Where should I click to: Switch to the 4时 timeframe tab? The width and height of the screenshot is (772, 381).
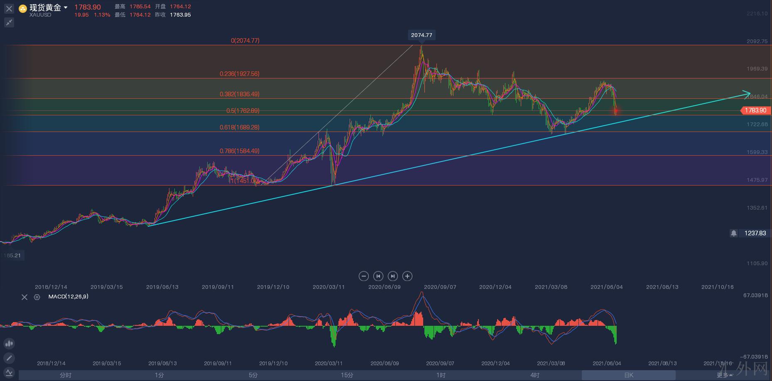535,375
